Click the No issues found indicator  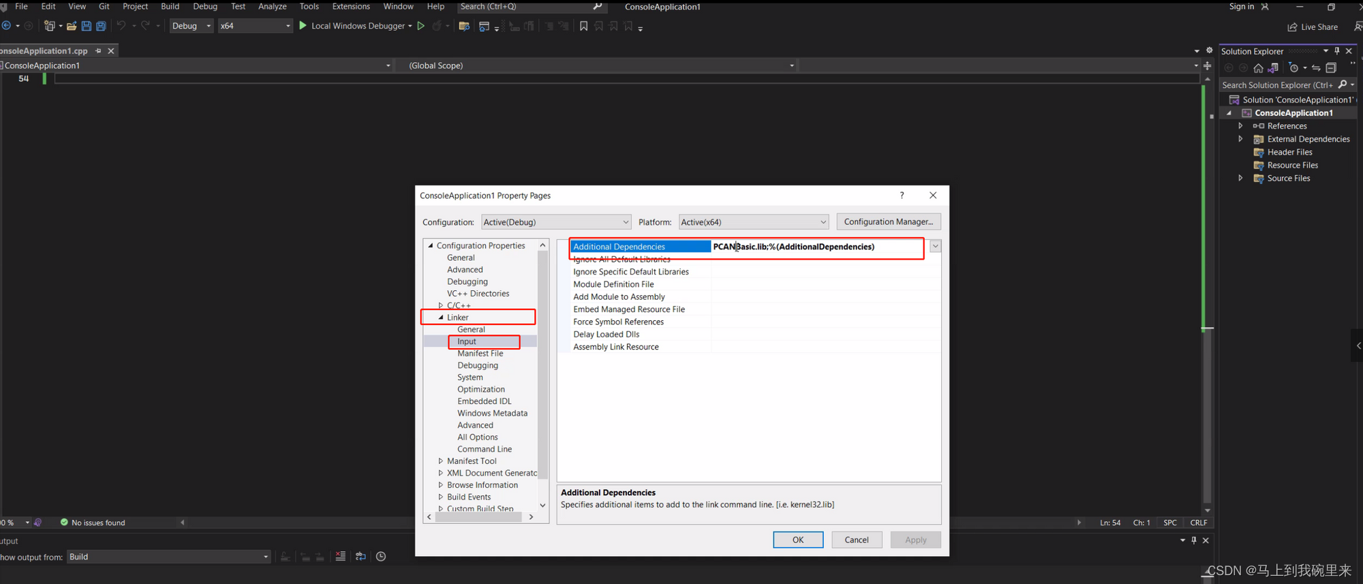(x=93, y=523)
